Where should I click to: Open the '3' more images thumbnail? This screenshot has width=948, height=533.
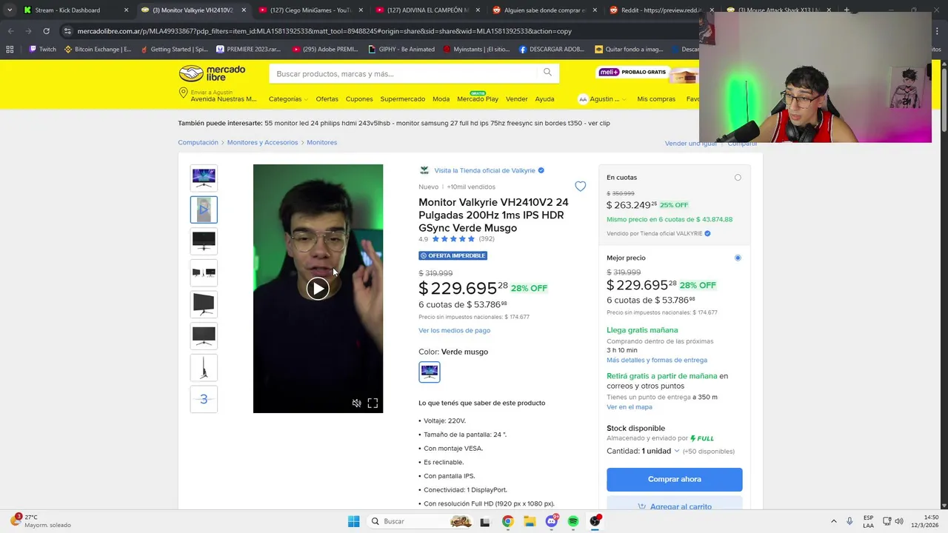[x=204, y=399]
